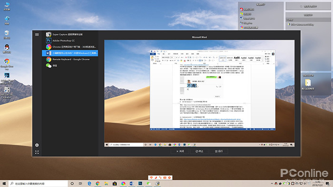333x187 pixels.
Task: Open Google Chrome from the taskbar
Action: point(98,183)
